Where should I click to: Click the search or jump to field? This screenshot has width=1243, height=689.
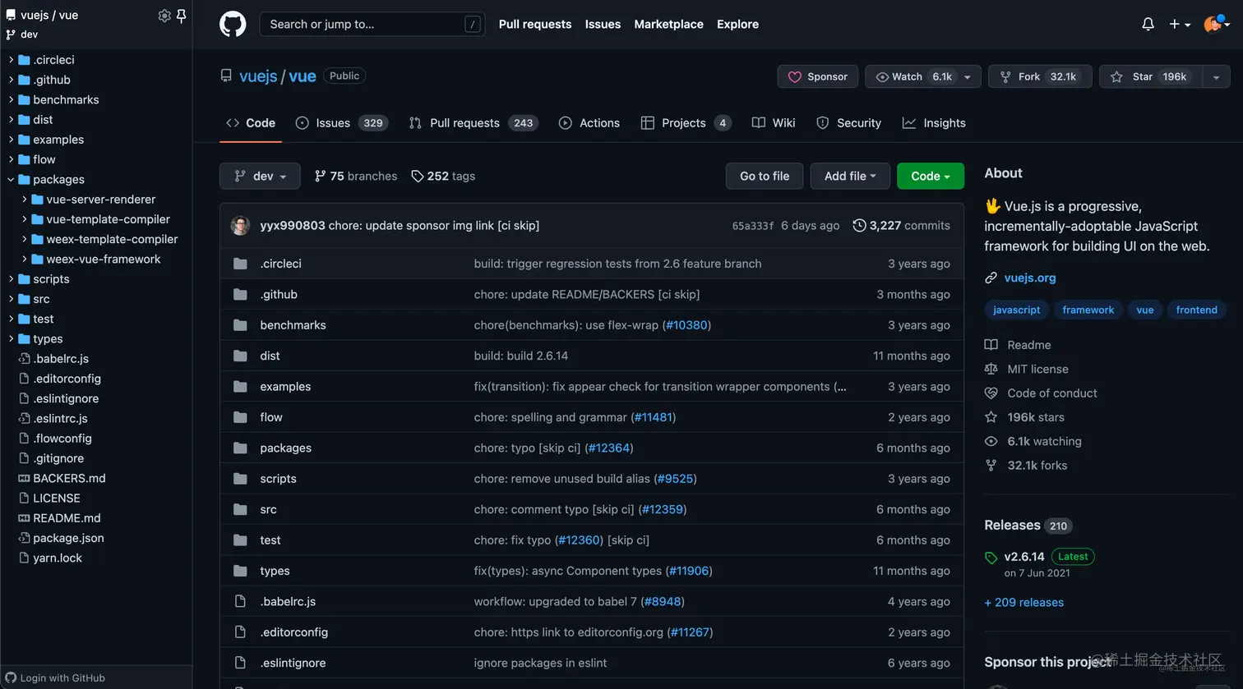(372, 24)
